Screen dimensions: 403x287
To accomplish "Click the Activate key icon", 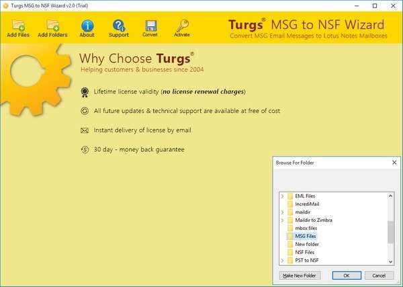I will coord(182,26).
